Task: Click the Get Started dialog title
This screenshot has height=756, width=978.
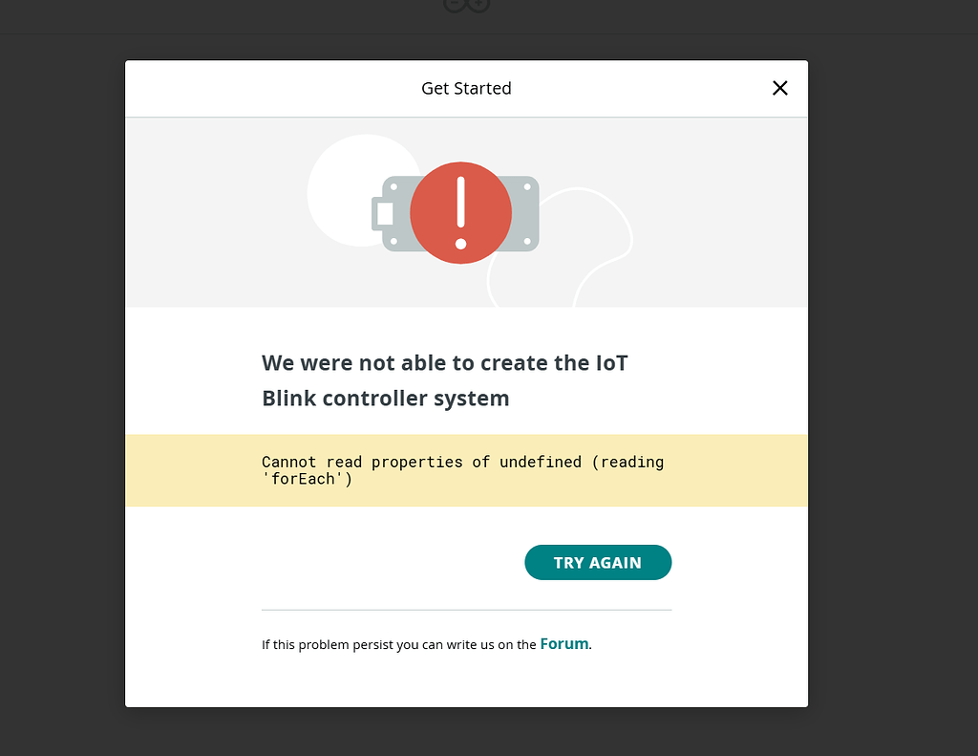Action: click(x=466, y=88)
